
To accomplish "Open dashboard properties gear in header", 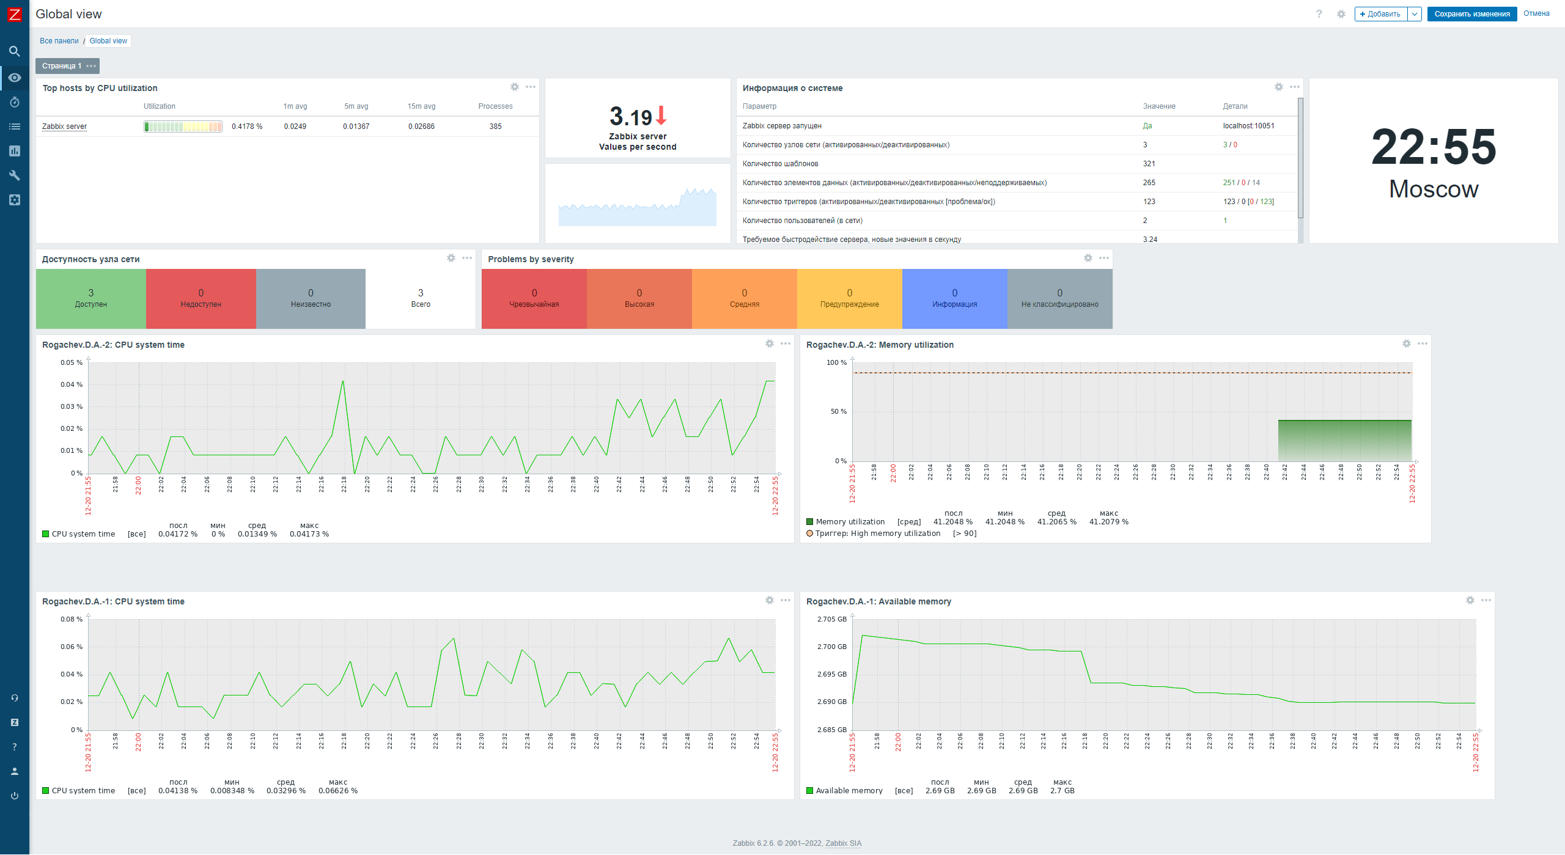I will pyautogui.click(x=1341, y=14).
